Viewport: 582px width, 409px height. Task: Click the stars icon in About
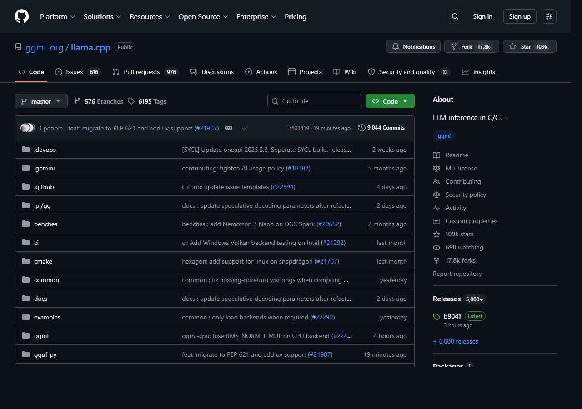tap(436, 234)
